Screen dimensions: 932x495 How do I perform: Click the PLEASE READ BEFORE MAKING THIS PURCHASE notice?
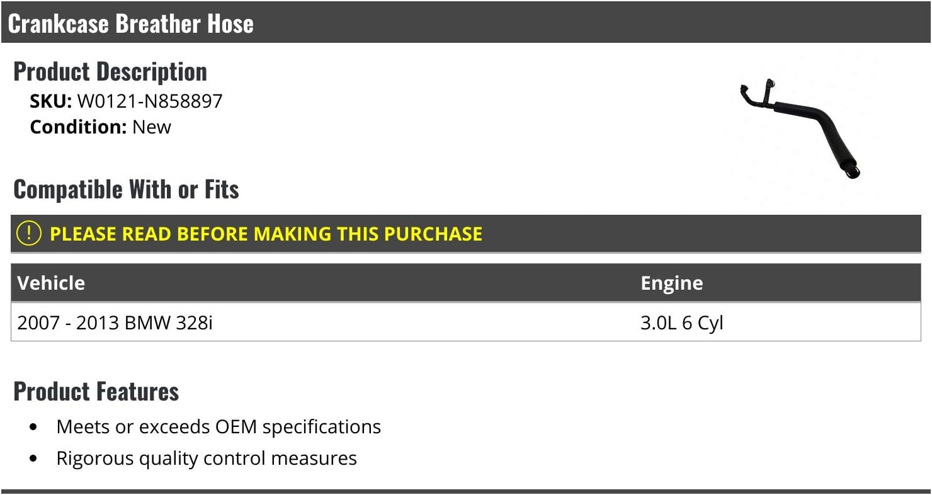(x=266, y=234)
